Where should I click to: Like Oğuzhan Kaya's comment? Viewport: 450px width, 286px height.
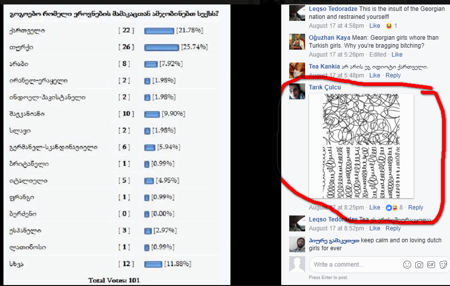pos(397,55)
